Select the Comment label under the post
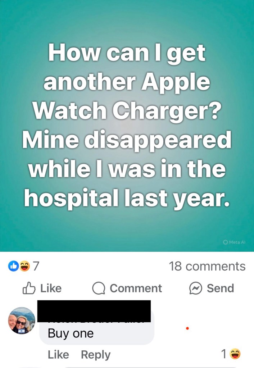254x368 pixels. [x=136, y=288]
